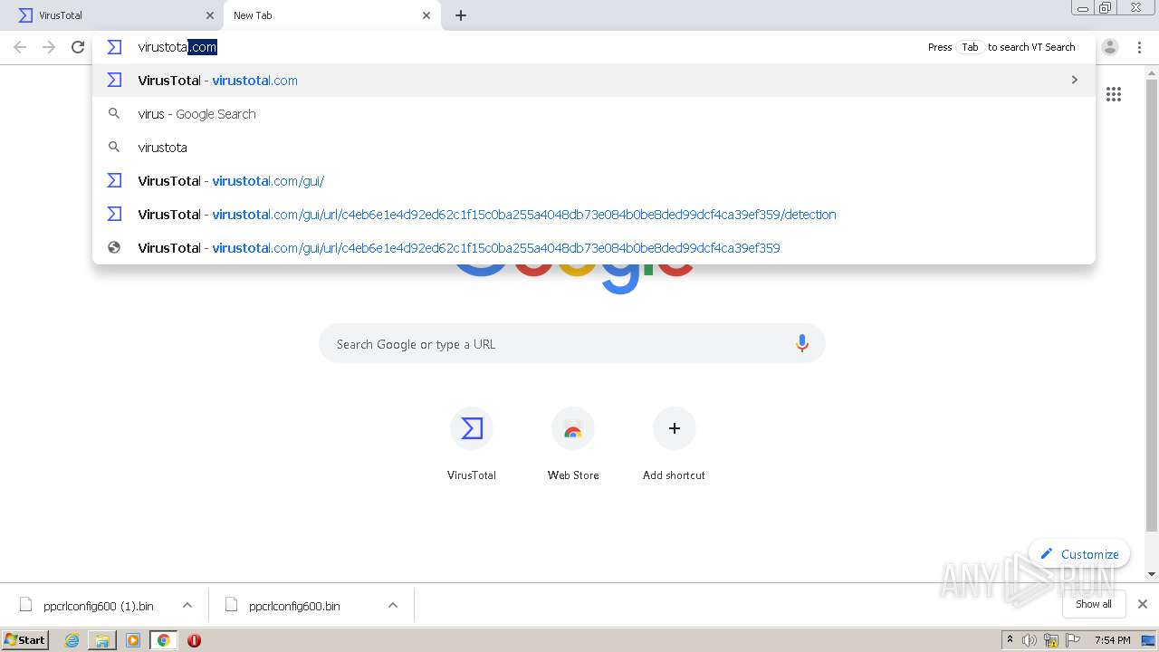
Task: Click the red security taskbar icon
Action: point(194,640)
